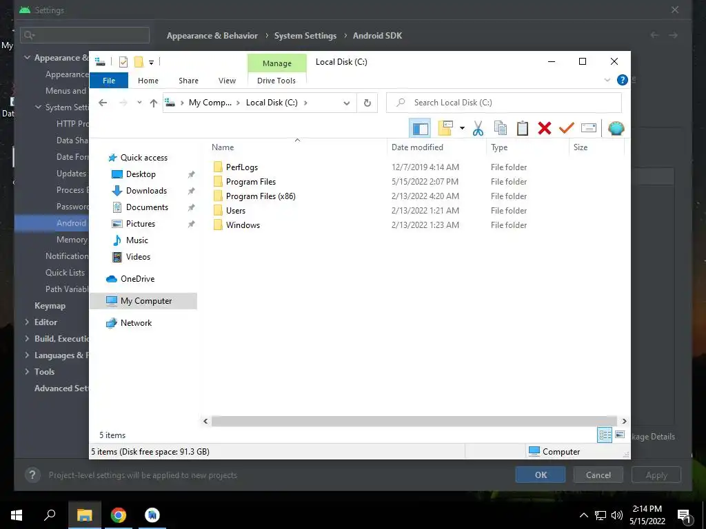706x529 pixels.
Task: Click Cancel in the Settings dialog
Action: click(x=598, y=475)
